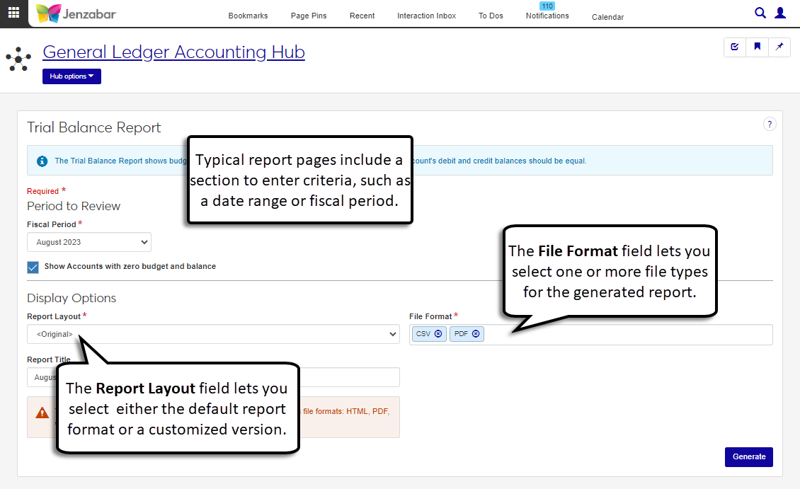Click inside the File Format field
Image resolution: width=800 pixels, height=489 pixels.
pos(623,335)
